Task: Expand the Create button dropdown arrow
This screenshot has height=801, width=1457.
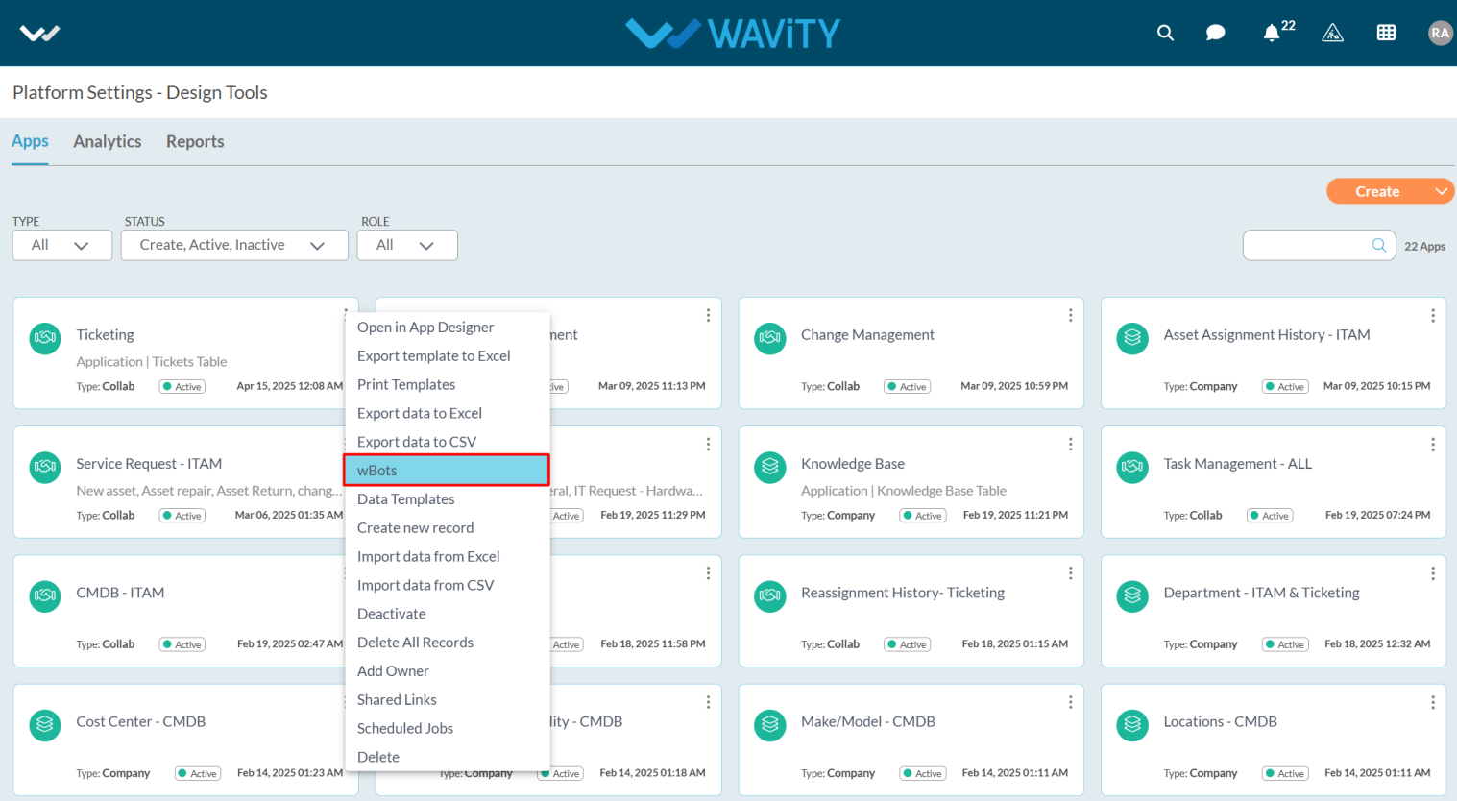Action: [1441, 191]
